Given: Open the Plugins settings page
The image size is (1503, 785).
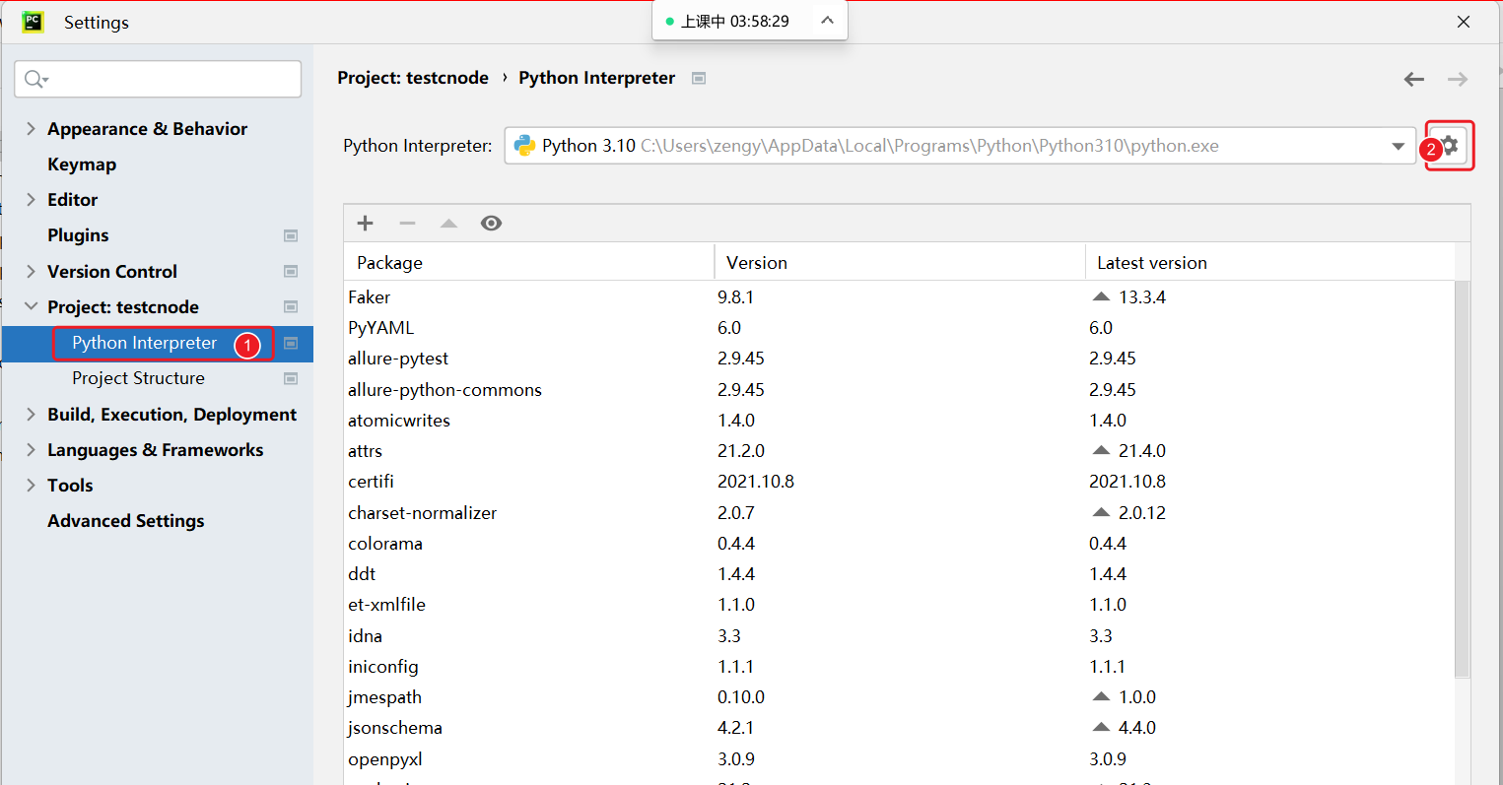Looking at the screenshot, I should 78,235.
